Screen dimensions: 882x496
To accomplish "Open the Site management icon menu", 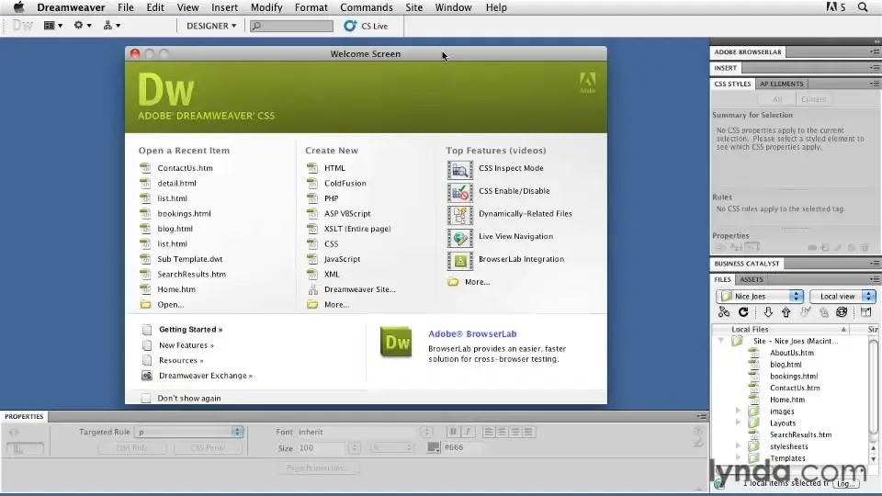I will tap(111, 26).
